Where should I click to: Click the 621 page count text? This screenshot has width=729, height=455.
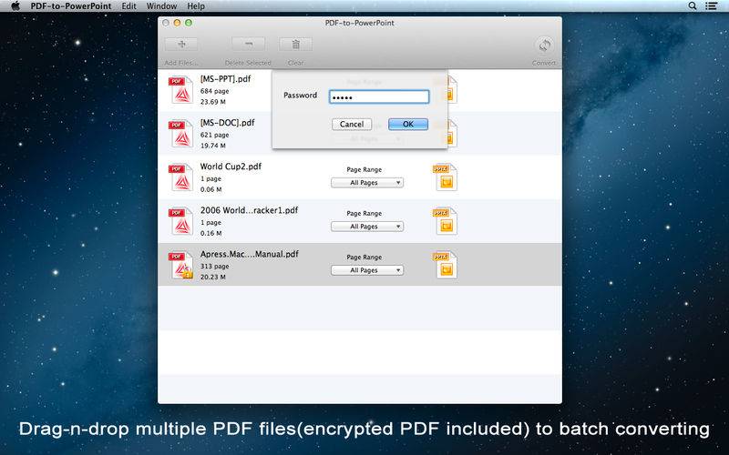(215, 135)
